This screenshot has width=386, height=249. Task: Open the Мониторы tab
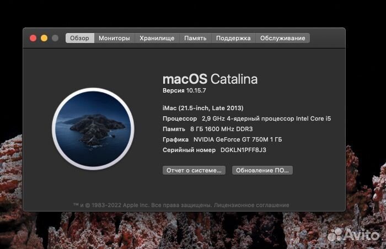click(x=115, y=38)
